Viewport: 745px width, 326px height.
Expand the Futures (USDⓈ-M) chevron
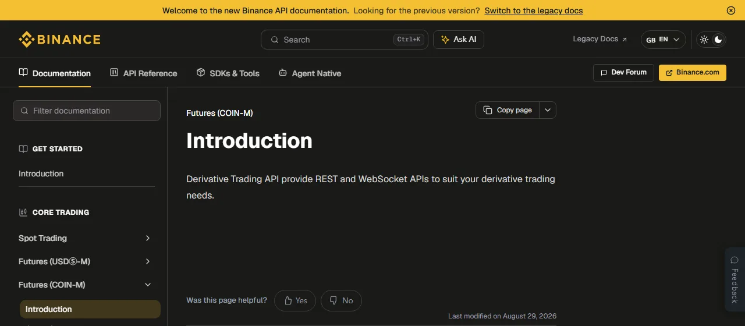(148, 261)
